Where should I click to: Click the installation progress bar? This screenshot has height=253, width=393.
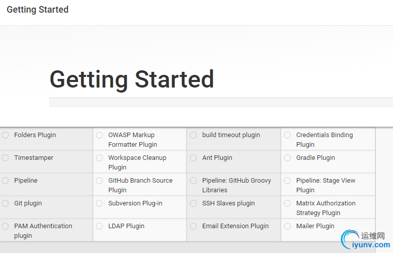pyautogui.click(x=221, y=102)
